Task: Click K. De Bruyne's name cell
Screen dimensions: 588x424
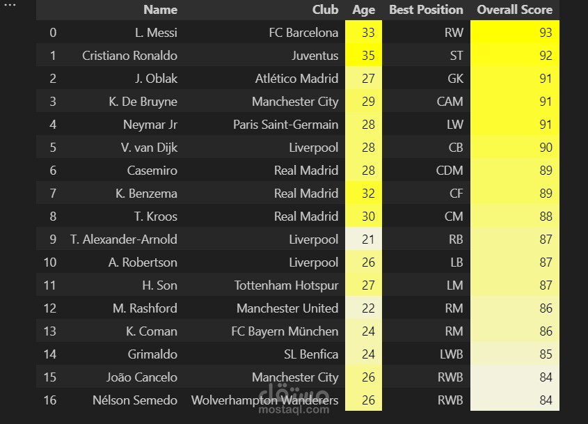Action: click(143, 102)
